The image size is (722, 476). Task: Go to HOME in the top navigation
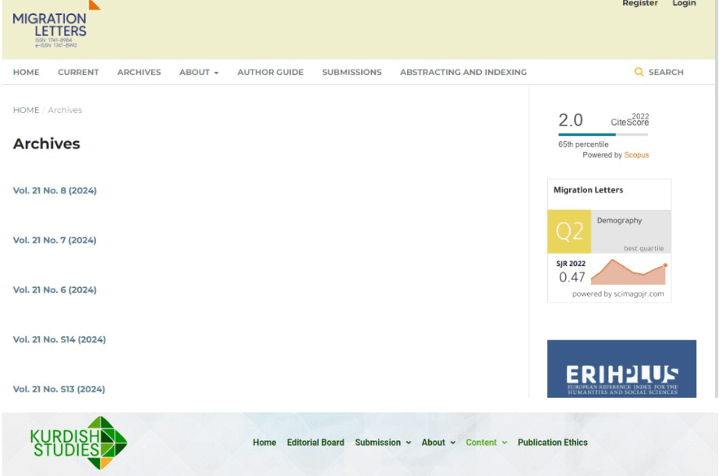point(27,73)
